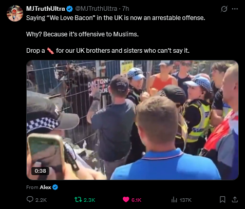
Task: Click blue verified badge beside MJTruthUltra
Action: click(69, 9)
